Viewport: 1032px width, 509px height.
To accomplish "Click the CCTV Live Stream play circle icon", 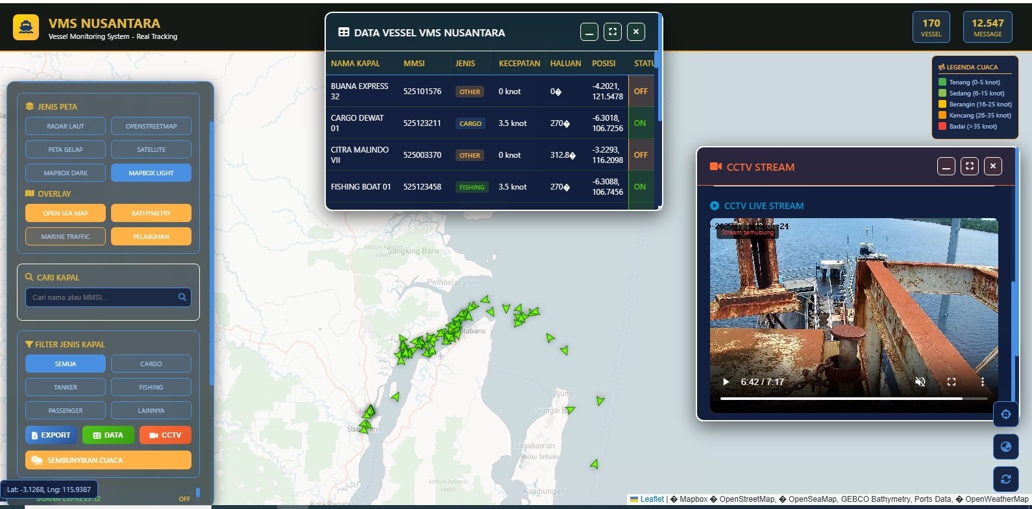I will (x=715, y=206).
